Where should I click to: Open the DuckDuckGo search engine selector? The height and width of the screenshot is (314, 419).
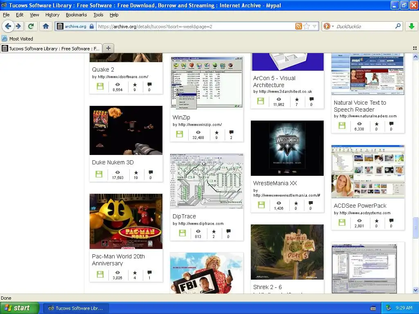328,26
